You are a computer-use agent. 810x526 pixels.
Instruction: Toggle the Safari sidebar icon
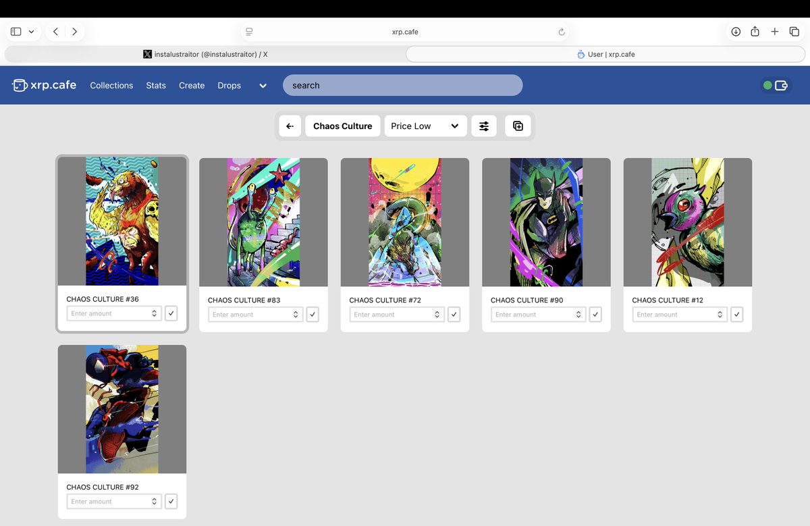[x=16, y=32]
